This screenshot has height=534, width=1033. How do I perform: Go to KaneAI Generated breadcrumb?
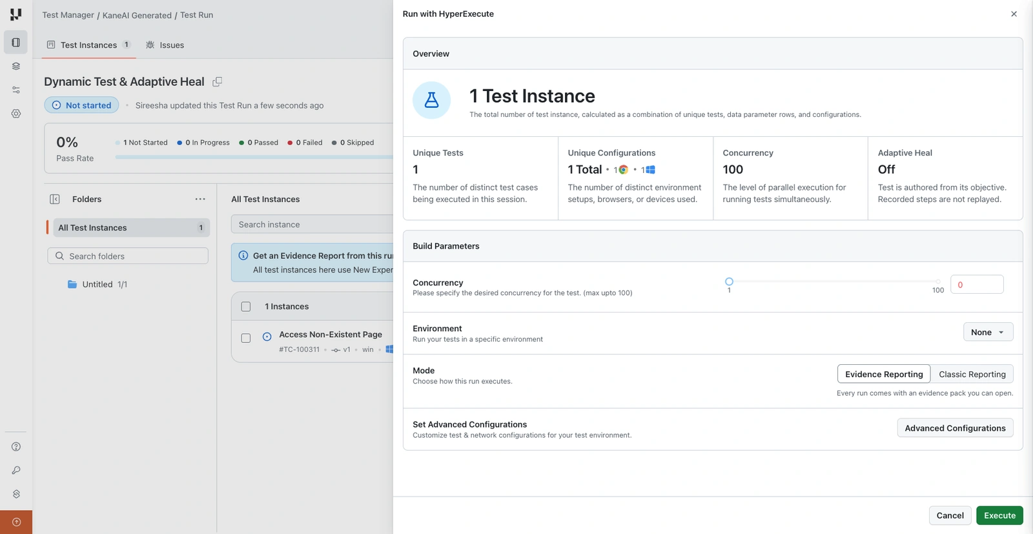[x=137, y=15]
